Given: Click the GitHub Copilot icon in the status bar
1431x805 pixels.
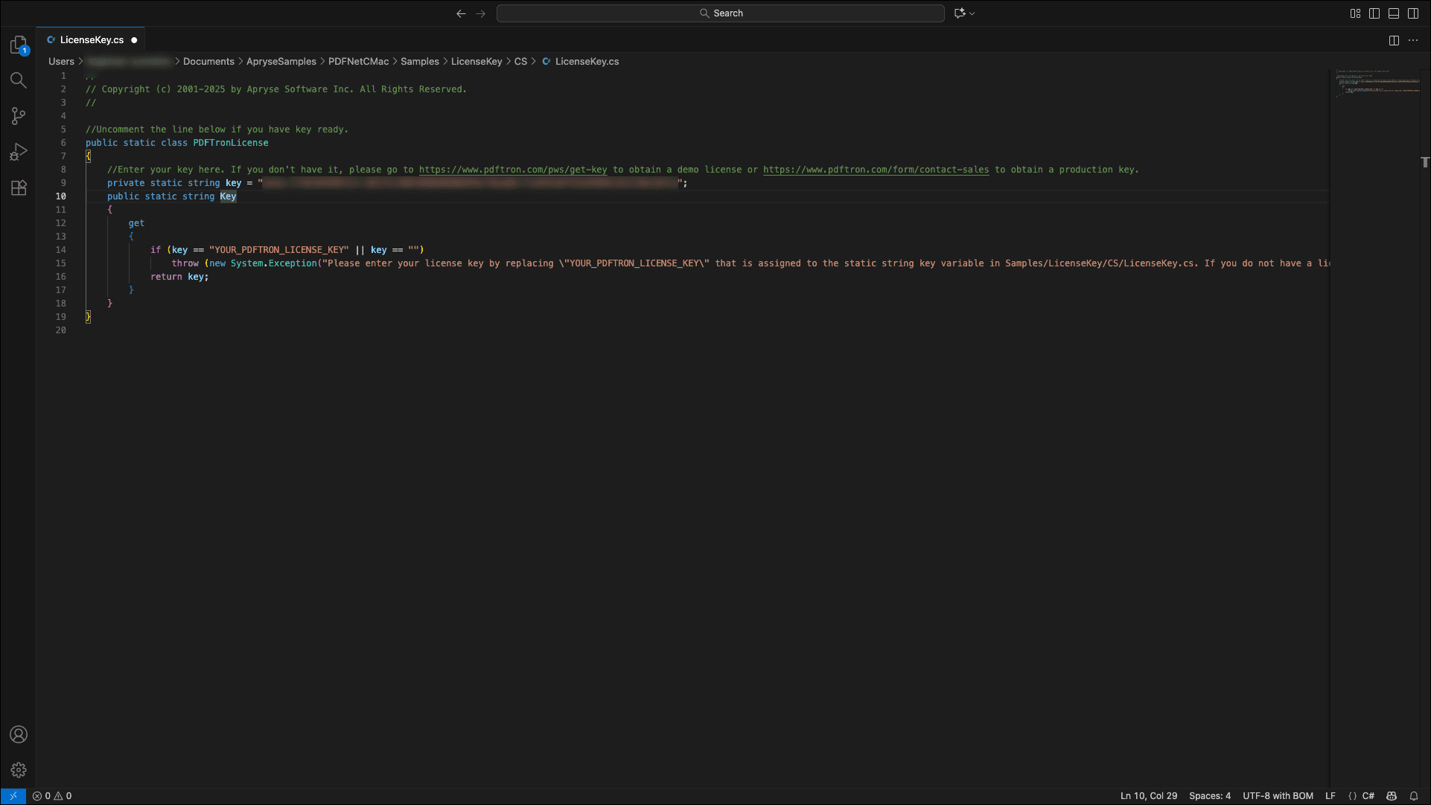Looking at the screenshot, I should (1390, 795).
